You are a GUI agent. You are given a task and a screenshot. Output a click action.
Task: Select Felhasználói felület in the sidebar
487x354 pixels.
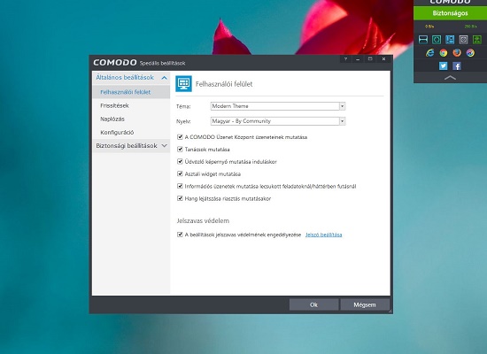pos(131,92)
